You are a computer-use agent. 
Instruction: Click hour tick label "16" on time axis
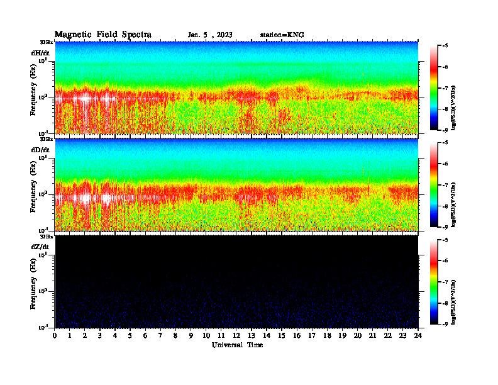click(297, 335)
